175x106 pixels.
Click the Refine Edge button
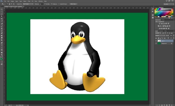pos(73,4)
